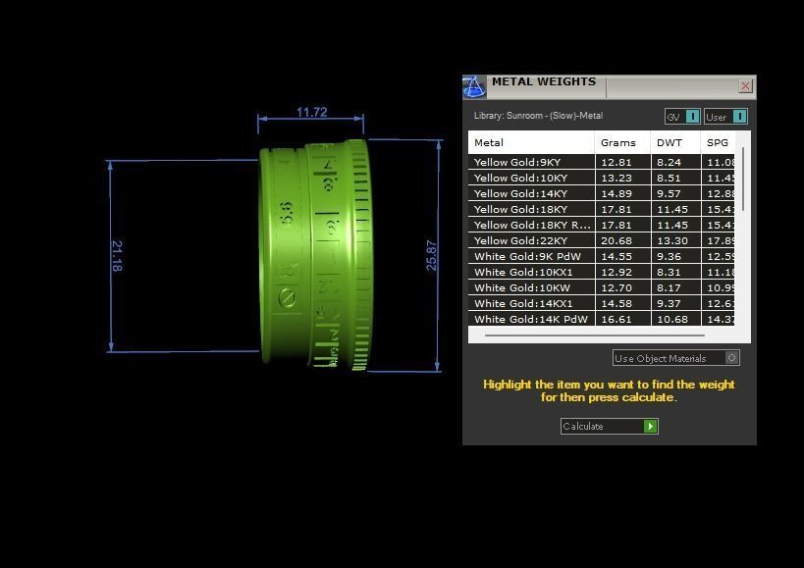Select the Yellow Gold:9KY row

point(601,163)
